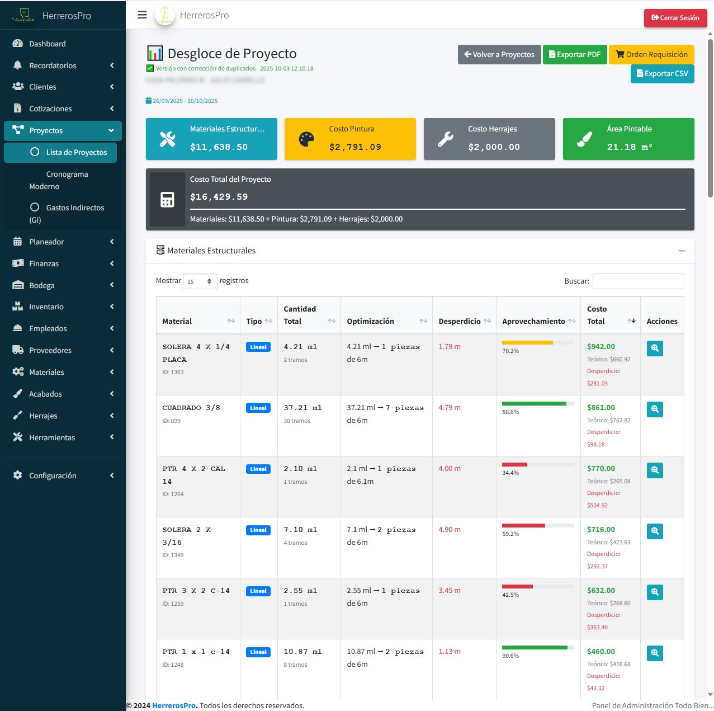The image size is (714, 711).
Task: Click the wrench icon on Costo Herrajes card
Action: (x=446, y=139)
